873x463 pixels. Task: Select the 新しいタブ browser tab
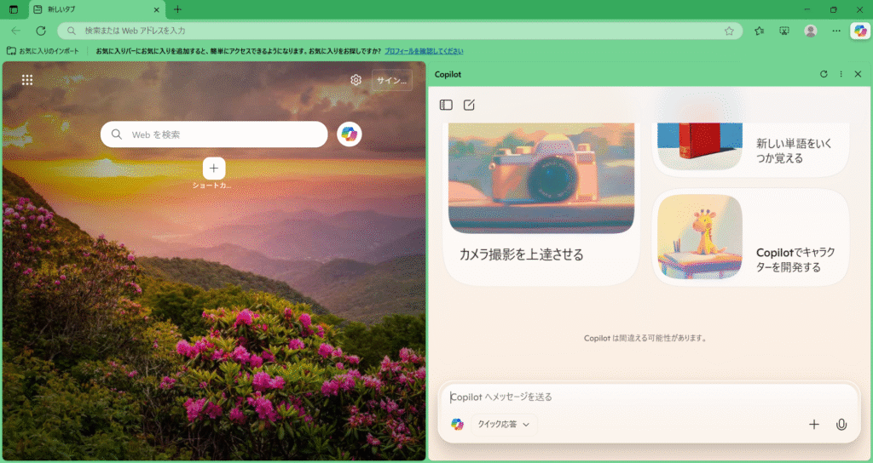coord(96,10)
